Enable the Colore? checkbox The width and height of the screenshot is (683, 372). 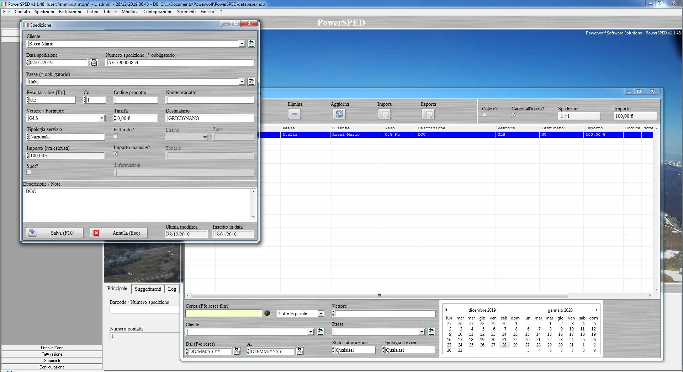484,115
